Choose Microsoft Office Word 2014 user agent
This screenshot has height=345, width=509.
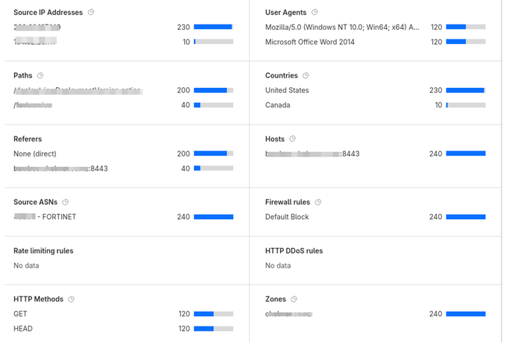click(x=310, y=42)
